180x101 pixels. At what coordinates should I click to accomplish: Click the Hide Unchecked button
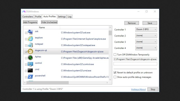pyautogui.click(x=49, y=22)
